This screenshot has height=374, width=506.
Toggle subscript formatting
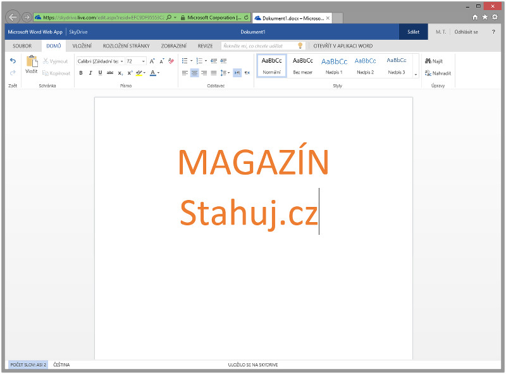point(120,73)
